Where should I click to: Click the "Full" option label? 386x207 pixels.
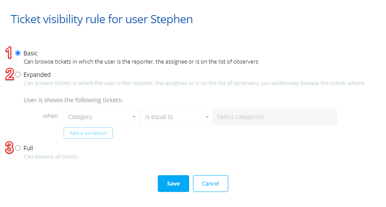[28, 148]
